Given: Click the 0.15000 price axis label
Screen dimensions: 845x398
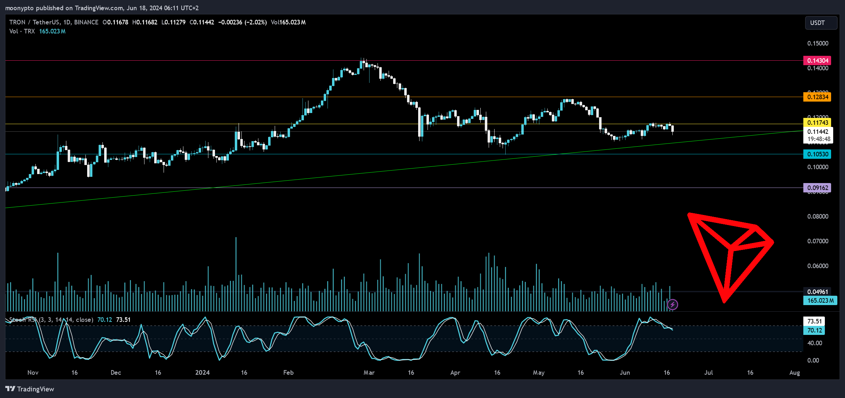Looking at the screenshot, I should click(x=818, y=43).
